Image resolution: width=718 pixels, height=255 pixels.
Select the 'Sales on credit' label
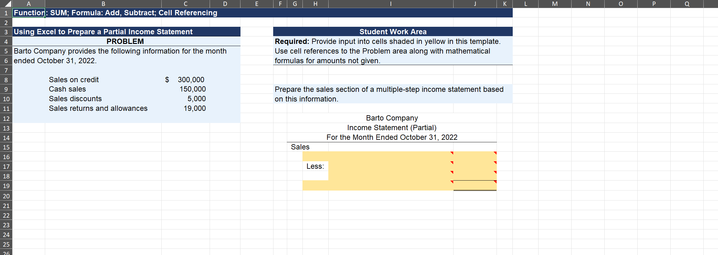74,80
